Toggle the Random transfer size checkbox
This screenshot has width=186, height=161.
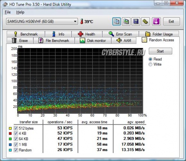click(x=16, y=150)
